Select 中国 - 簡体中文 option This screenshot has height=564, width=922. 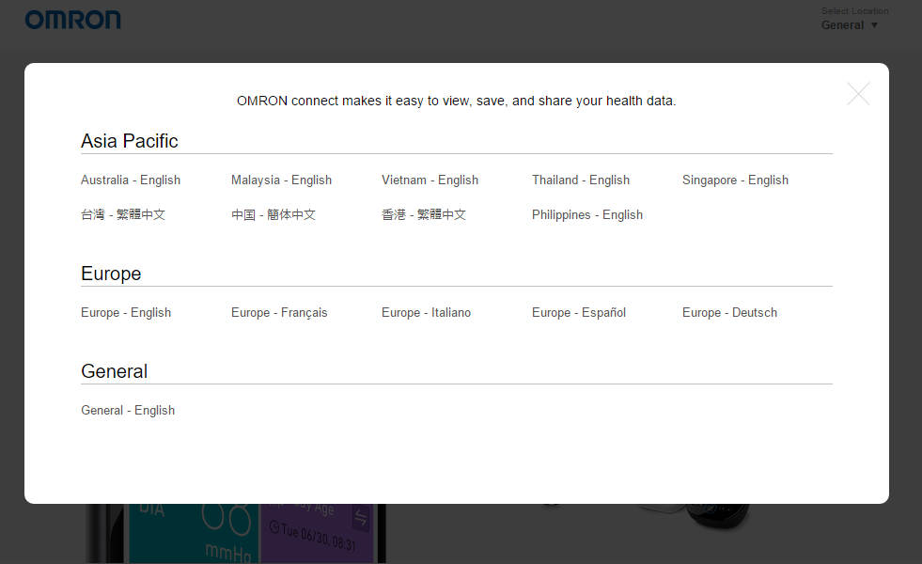click(x=273, y=214)
